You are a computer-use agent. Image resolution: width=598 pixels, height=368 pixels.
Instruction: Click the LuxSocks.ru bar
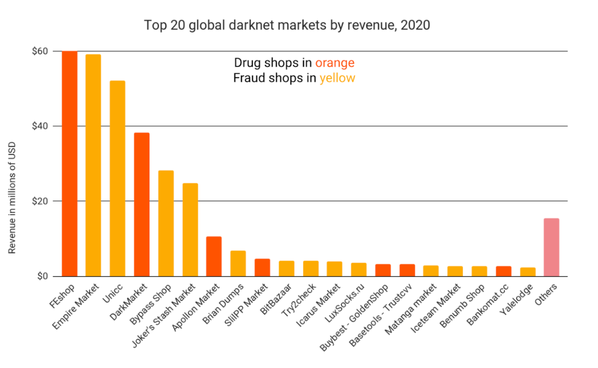pos(359,269)
